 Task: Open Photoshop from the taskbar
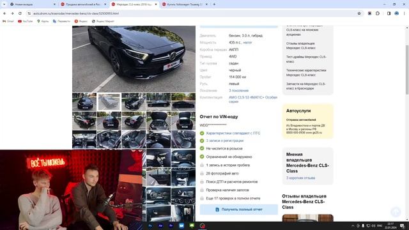coord(150,226)
